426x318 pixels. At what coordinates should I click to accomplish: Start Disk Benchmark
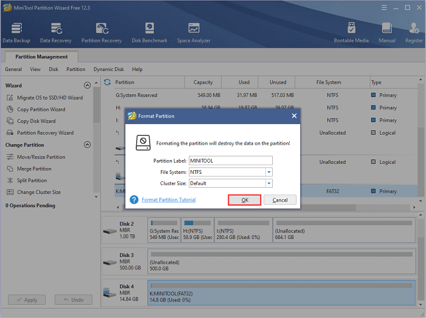[150, 32]
